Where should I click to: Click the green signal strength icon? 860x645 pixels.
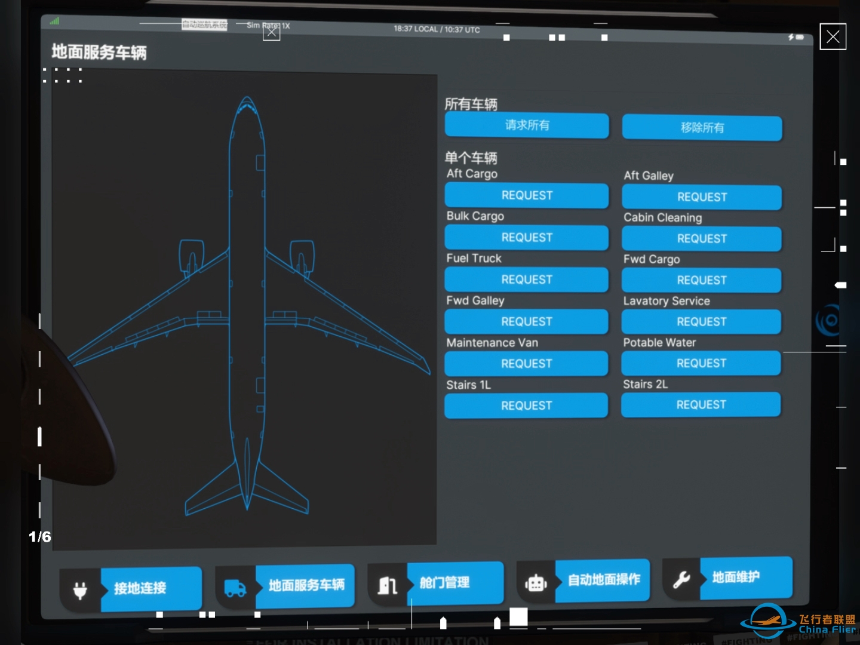click(x=54, y=21)
